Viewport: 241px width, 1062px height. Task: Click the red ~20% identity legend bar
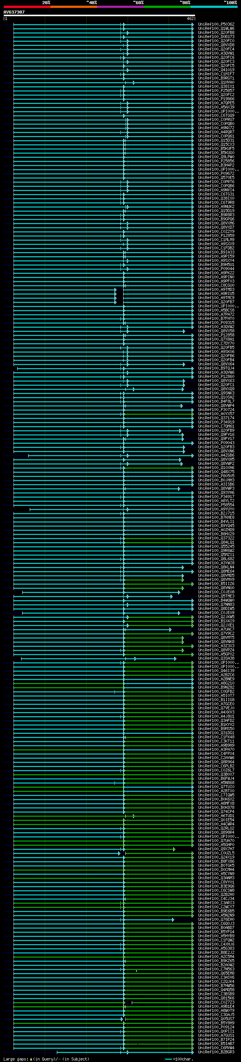pos(27,7)
